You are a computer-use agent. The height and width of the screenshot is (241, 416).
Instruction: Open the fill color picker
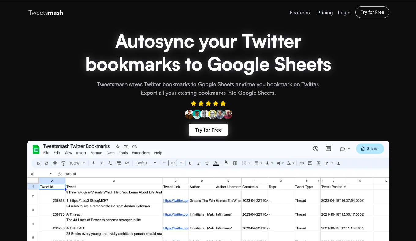coord(226,163)
